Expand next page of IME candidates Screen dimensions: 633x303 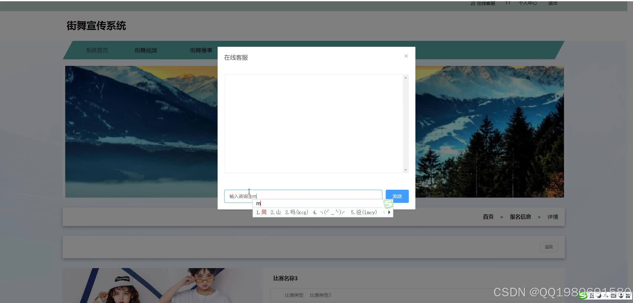click(x=389, y=212)
